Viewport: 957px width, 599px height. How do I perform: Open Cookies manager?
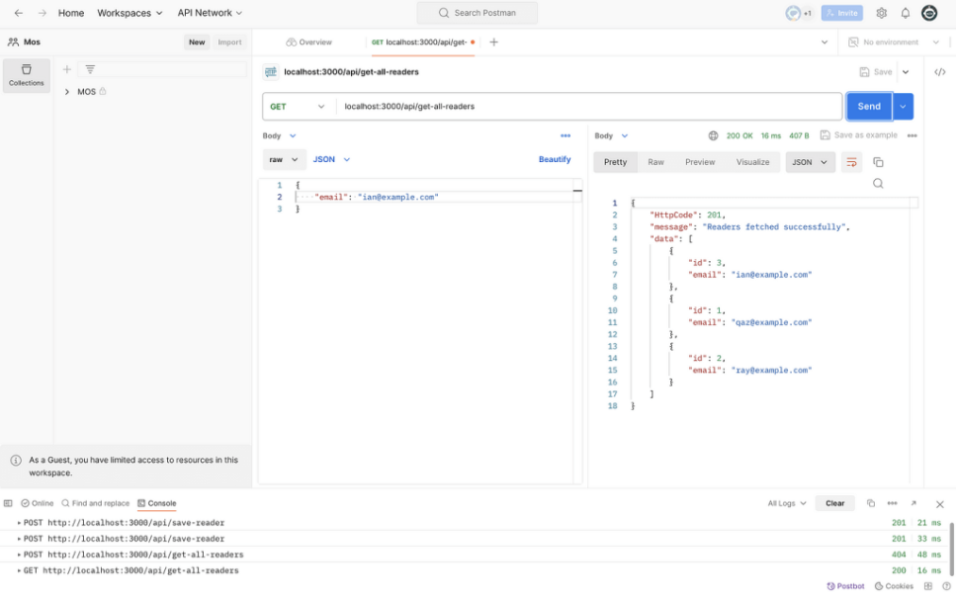point(894,586)
